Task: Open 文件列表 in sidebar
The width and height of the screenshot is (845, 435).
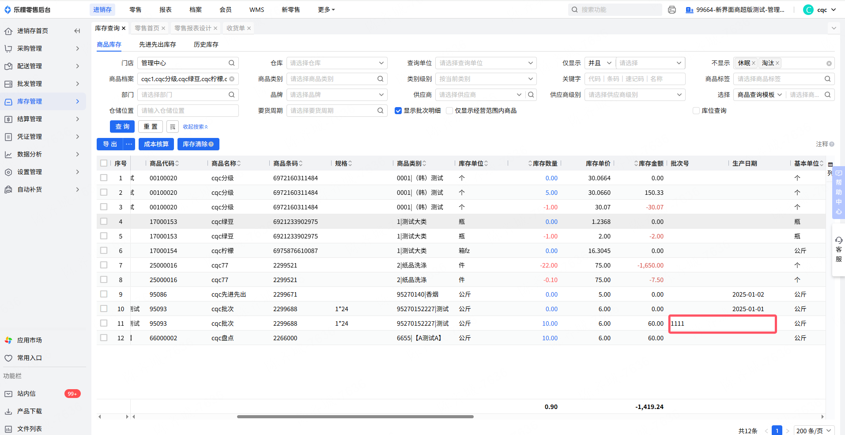Action: [30, 429]
